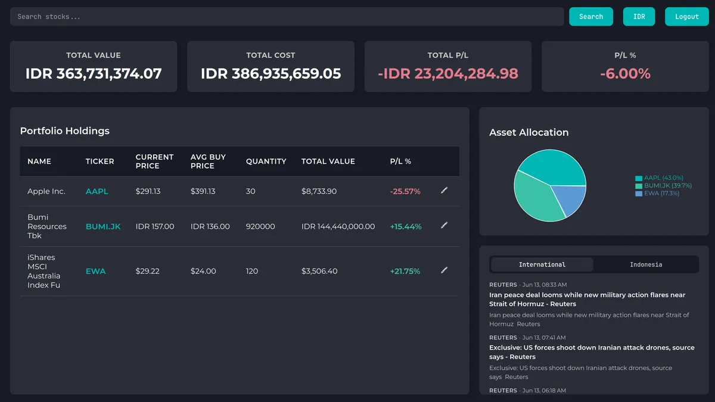Click the Bumi Resources Tbk name cell

pos(47,226)
